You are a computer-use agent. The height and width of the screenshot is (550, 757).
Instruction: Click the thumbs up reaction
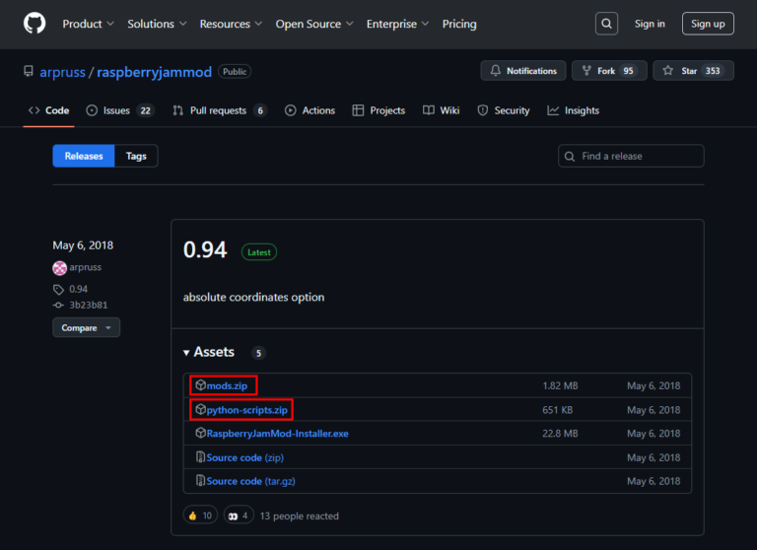[201, 516]
